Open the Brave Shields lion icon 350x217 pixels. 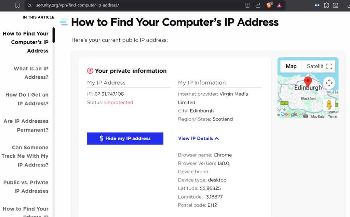(x=269, y=5)
